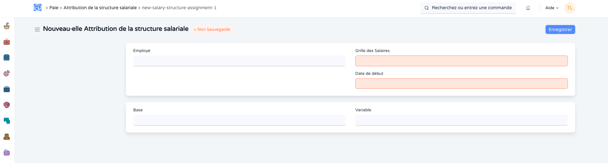Expand the Aide help dropdown
The image size is (608, 163).
552,8
